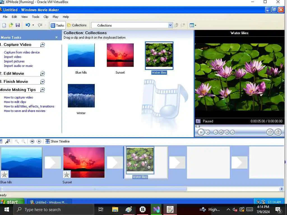The width and height of the screenshot is (287, 215).
Task: Click the preview seek bar handle
Action: pyautogui.click(x=198, y=126)
